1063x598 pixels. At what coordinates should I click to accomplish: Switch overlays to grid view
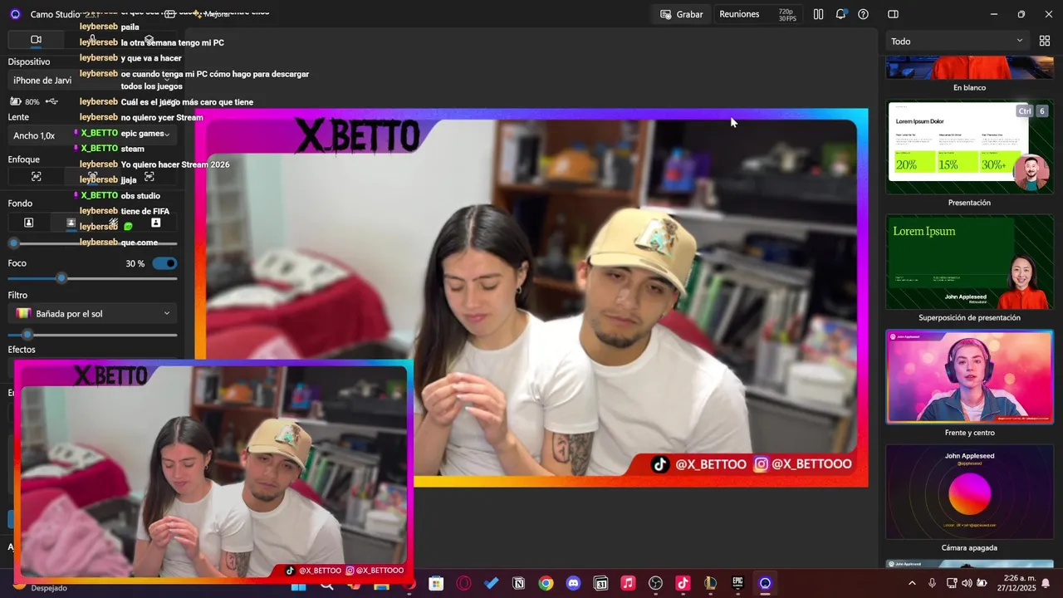click(1045, 41)
